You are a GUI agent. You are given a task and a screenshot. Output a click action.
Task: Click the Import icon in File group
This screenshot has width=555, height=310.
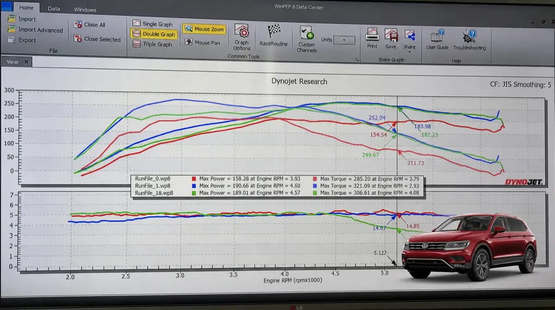(x=11, y=19)
